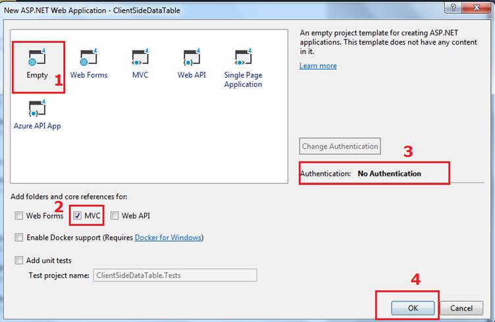The image size is (495, 322).
Task: Click the No Authentication status text
Action: [389, 174]
